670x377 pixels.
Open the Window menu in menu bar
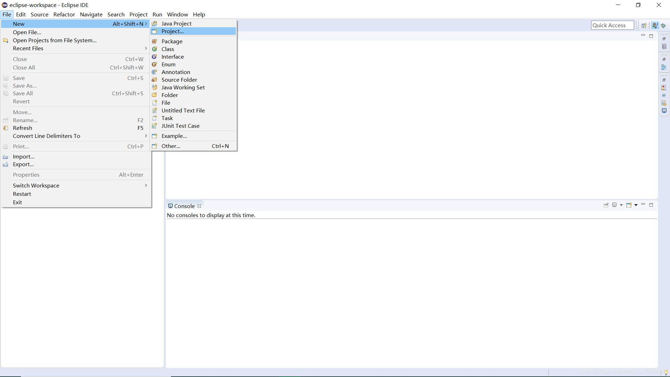pos(177,14)
